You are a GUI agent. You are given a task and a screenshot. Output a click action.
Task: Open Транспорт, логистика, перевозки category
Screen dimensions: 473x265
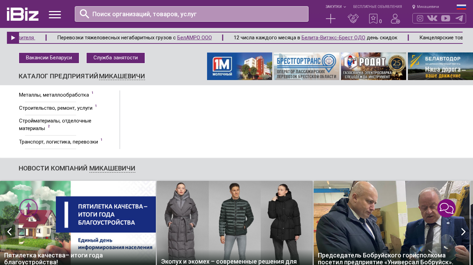(x=59, y=142)
